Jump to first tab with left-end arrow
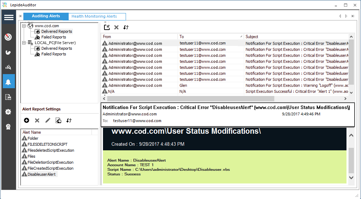Image resolution: width=361 pixels, height=199 pixels. coord(20,16)
